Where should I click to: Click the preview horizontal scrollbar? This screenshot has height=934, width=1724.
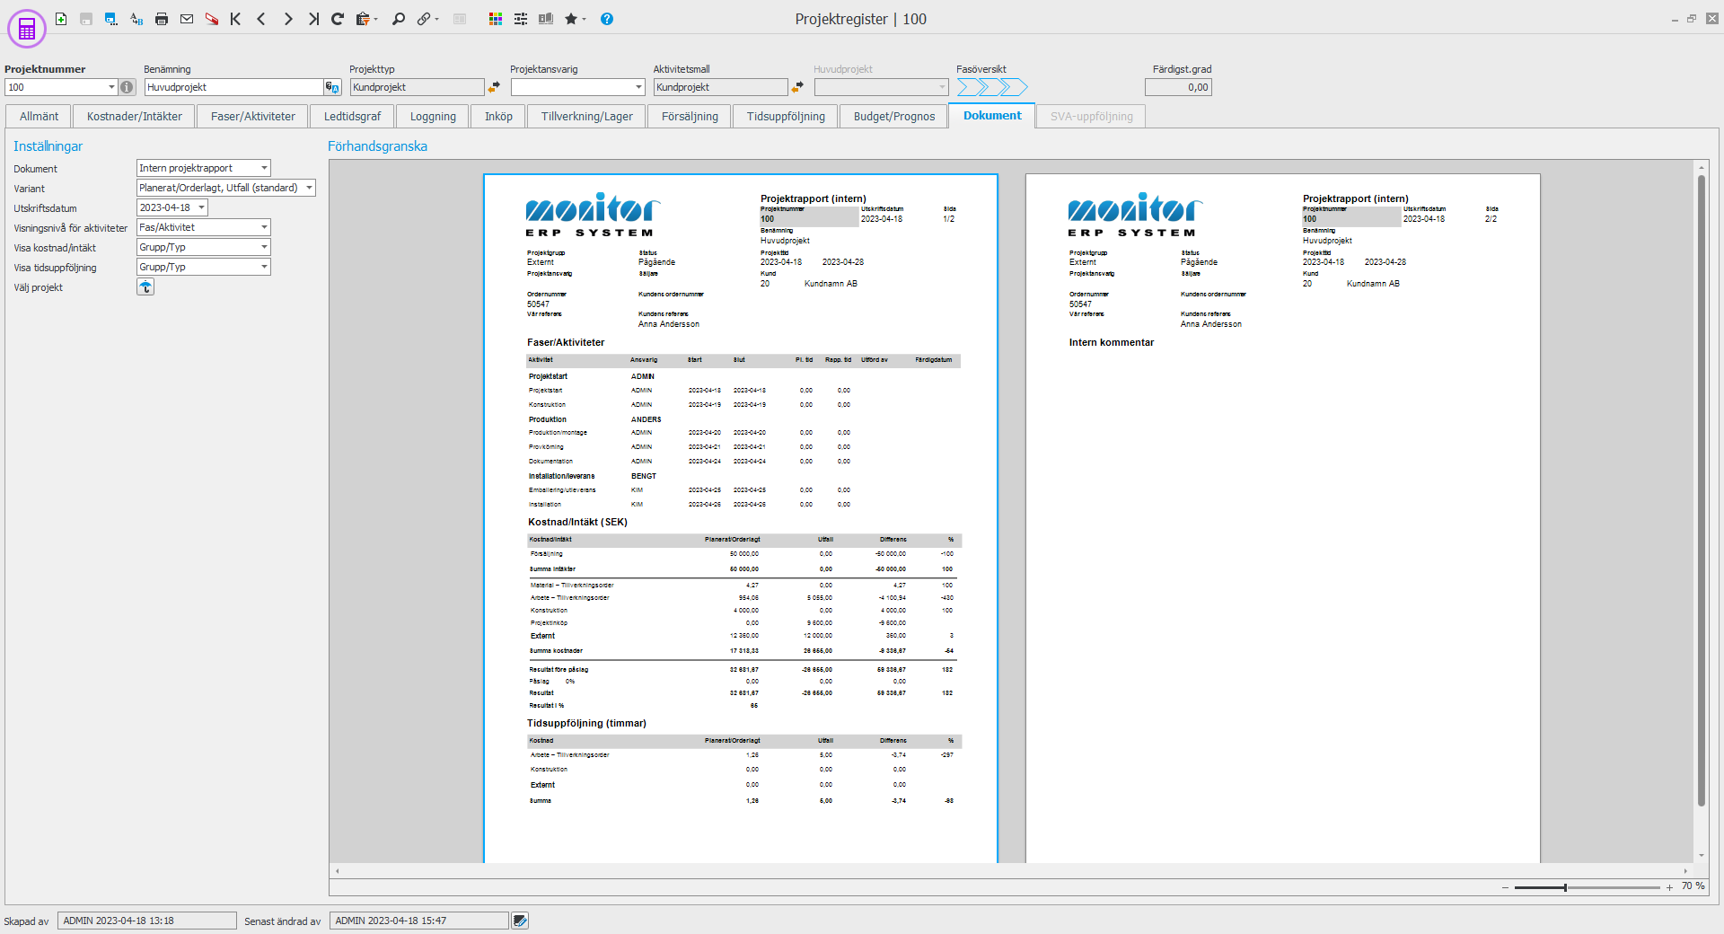1011,870
